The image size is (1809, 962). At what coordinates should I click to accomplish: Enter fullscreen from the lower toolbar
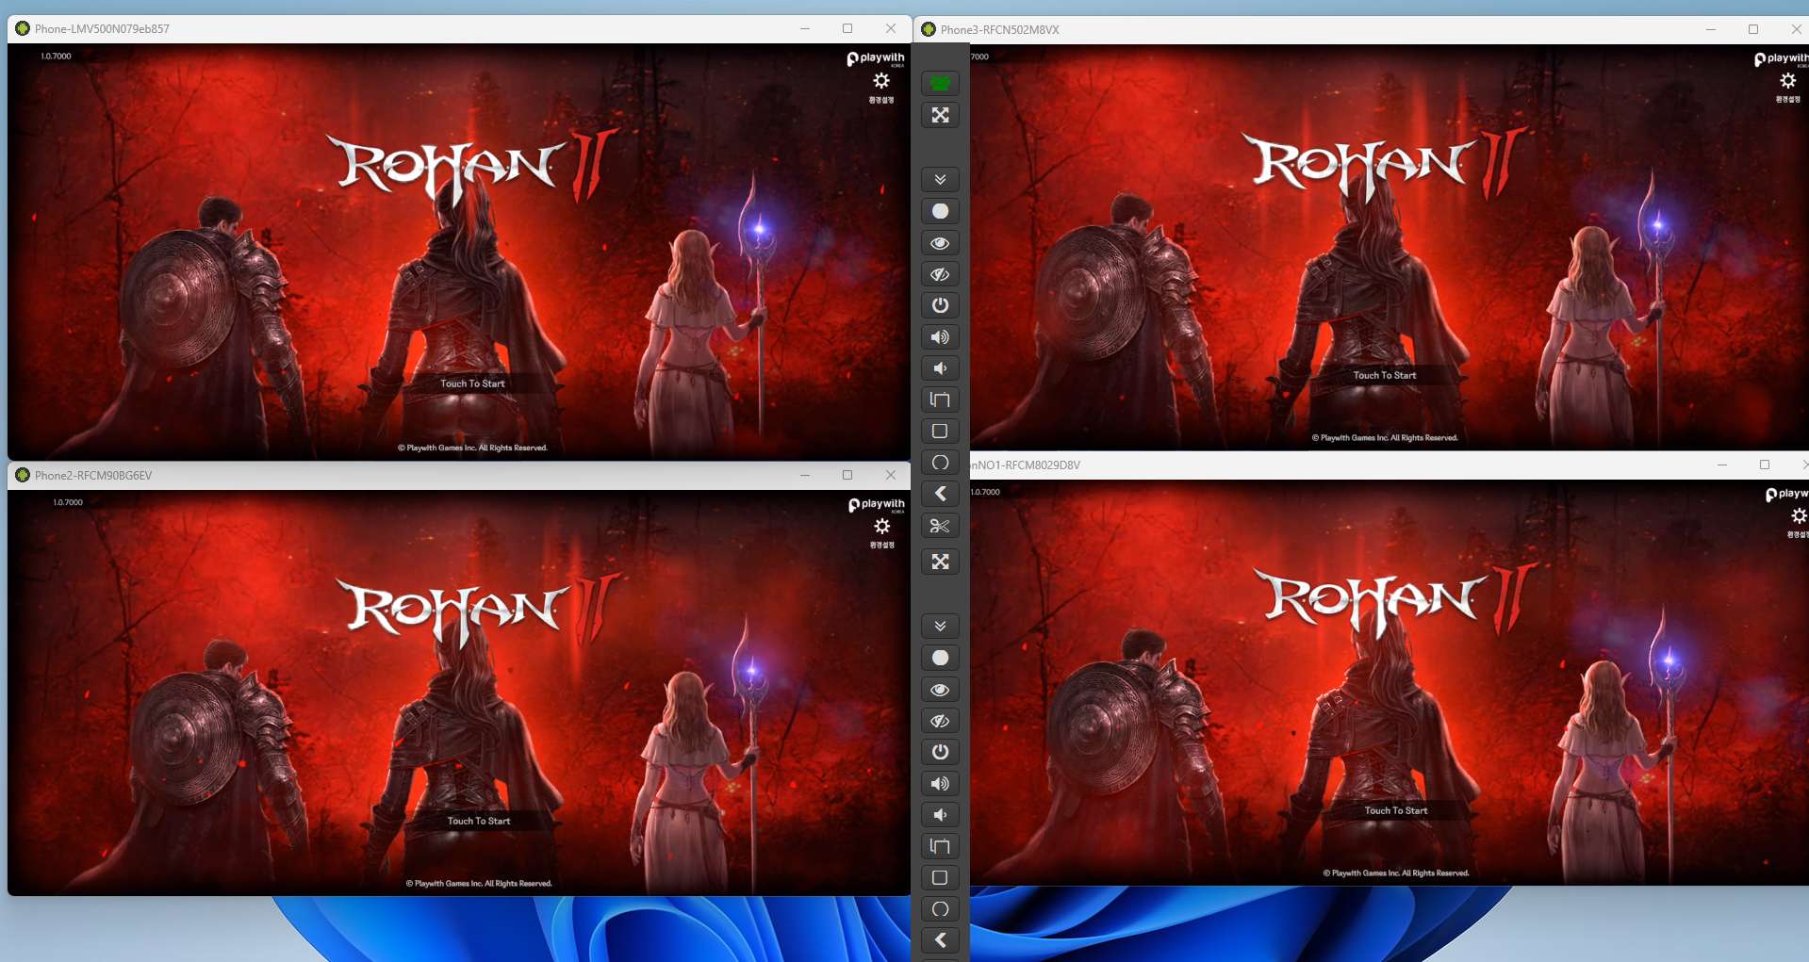[x=940, y=562]
